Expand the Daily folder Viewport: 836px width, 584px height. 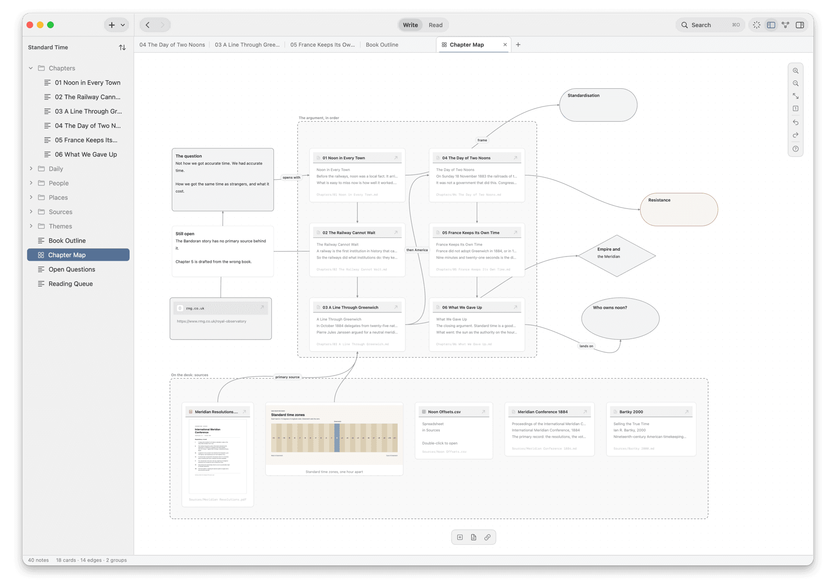[x=31, y=169]
